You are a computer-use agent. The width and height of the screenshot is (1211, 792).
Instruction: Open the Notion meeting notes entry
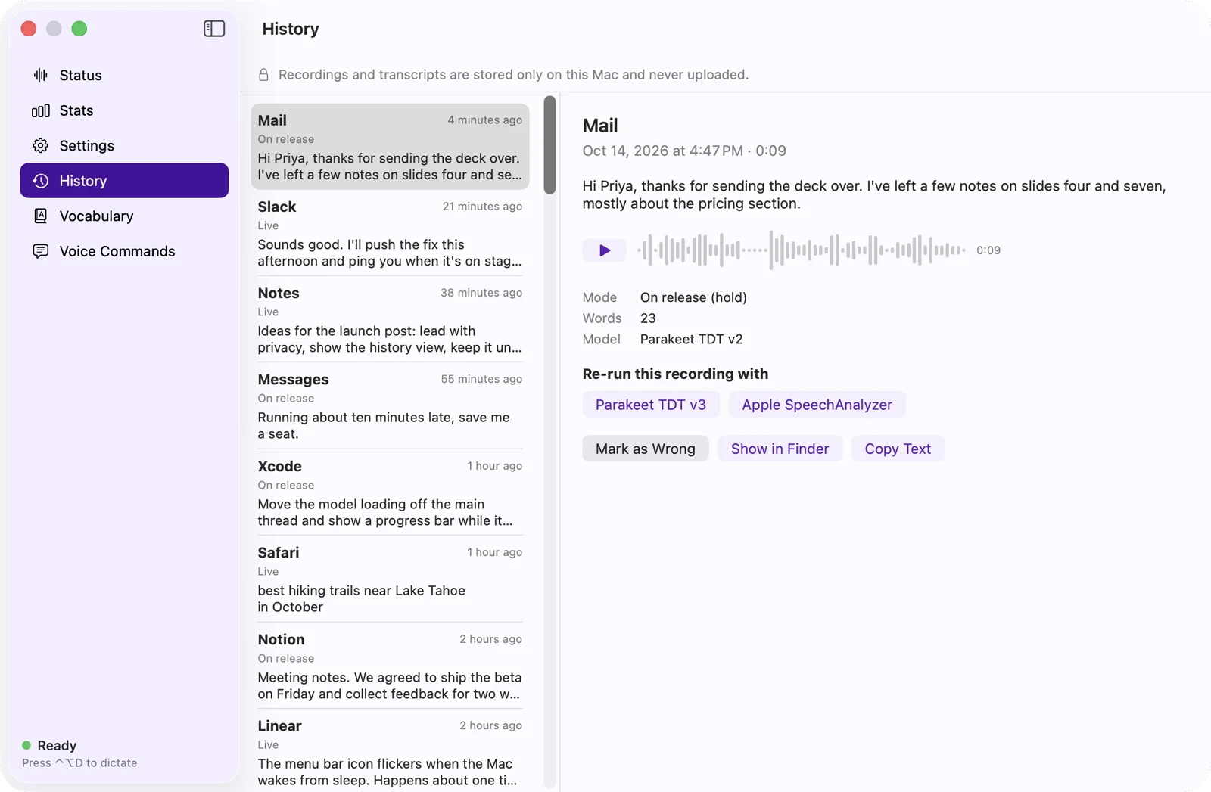[x=390, y=666]
